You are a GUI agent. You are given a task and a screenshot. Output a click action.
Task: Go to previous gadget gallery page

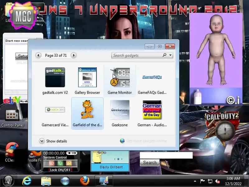38,55
